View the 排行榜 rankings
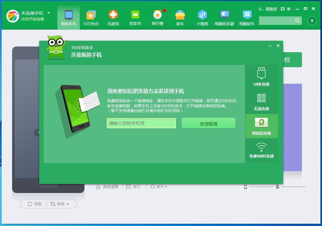Image resolution: width=322 pixels, height=226 pixels. pyautogui.click(x=157, y=18)
